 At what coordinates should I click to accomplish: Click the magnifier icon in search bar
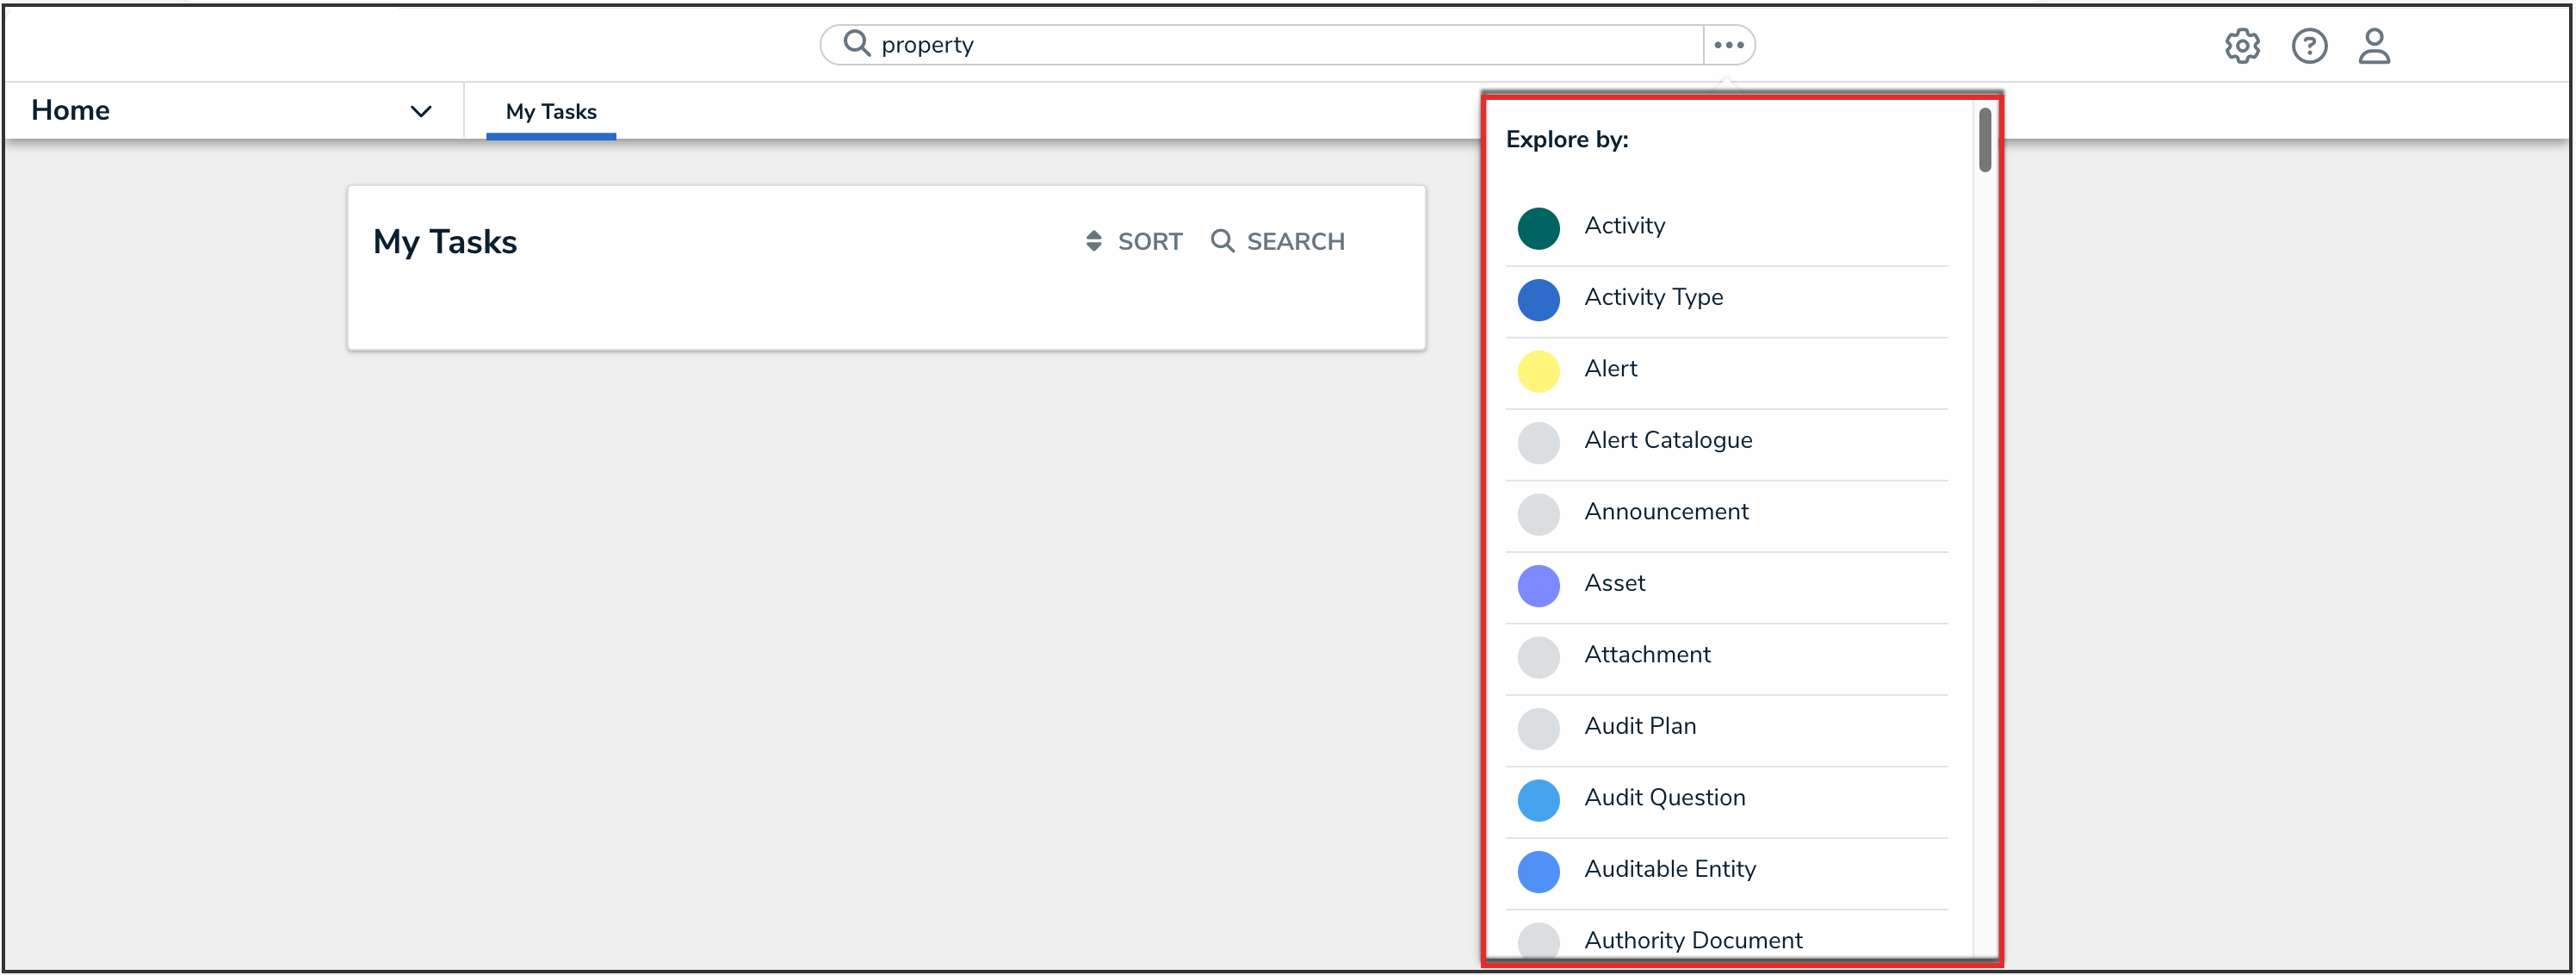[x=856, y=44]
